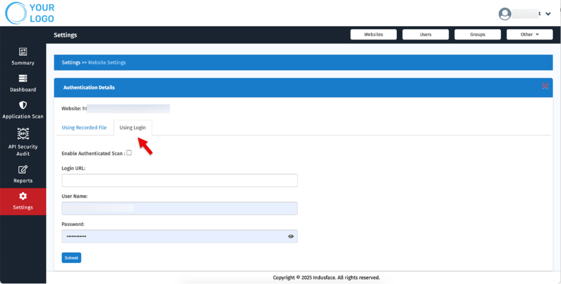Image resolution: width=561 pixels, height=284 pixels.
Task: Close the Authentication Details panel
Action: [545, 86]
